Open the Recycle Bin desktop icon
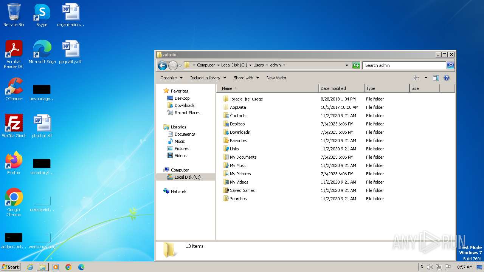The height and width of the screenshot is (272, 484). (x=14, y=15)
